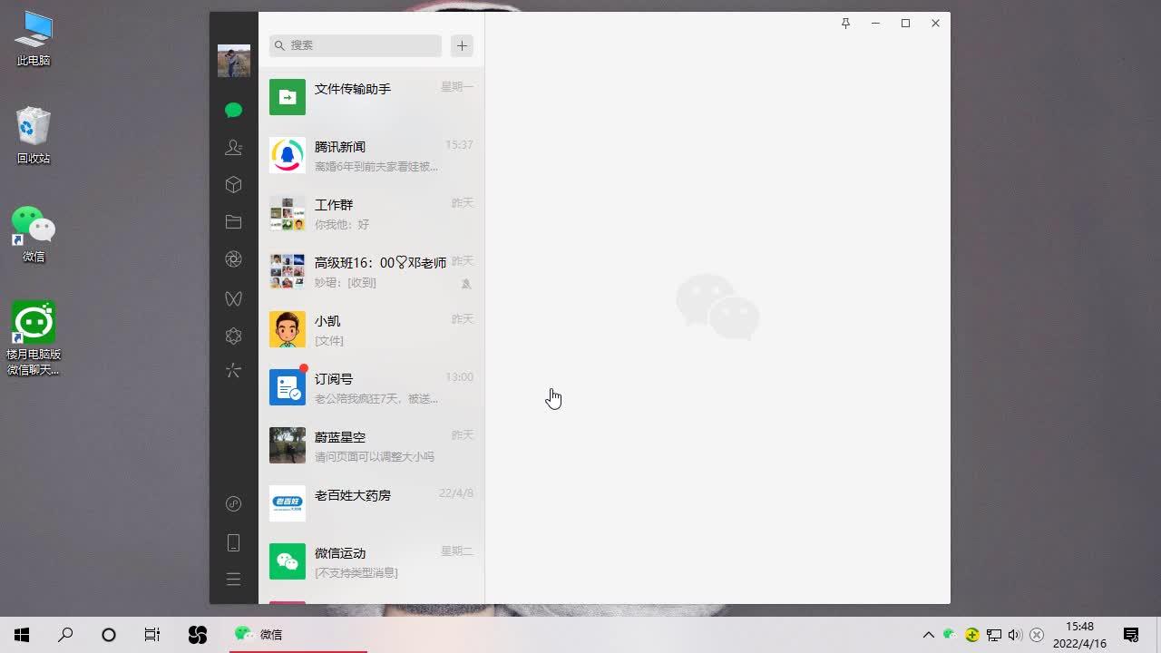Click the pinwheel sidebar icon
The image size is (1161, 653).
[233, 371]
